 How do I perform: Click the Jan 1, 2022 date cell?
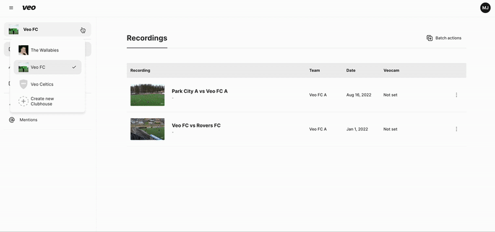(x=357, y=129)
